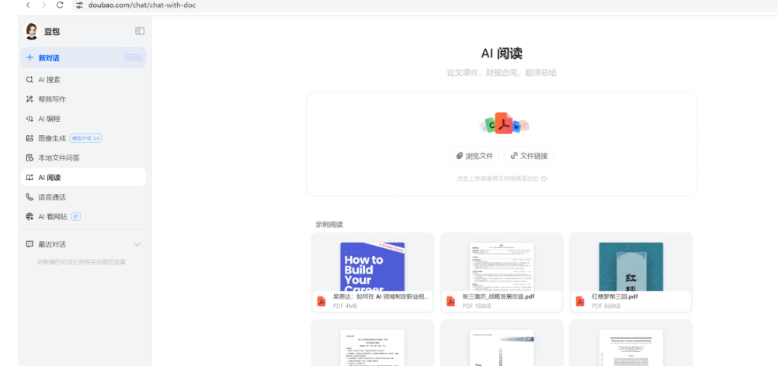Click the PDF icon of 红楼梦前三回 file
The height and width of the screenshot is (366, 782).
(580, 302)
